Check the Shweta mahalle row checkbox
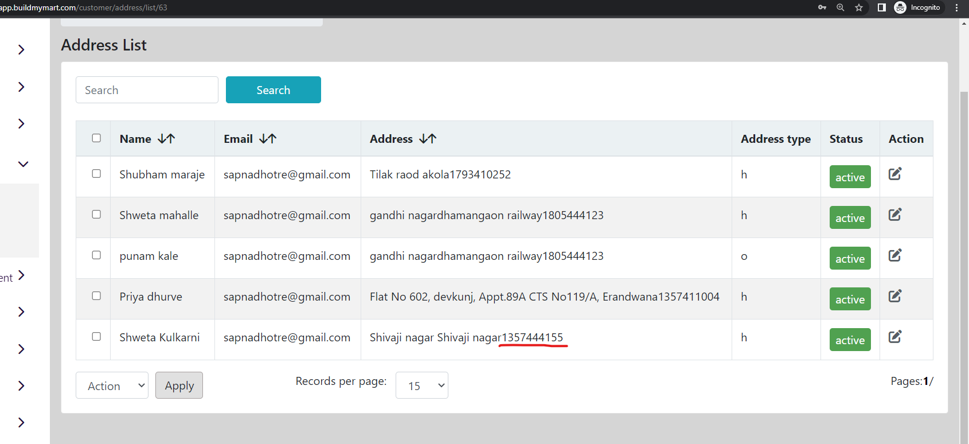 pyautogui.click(x=96, y=214)
